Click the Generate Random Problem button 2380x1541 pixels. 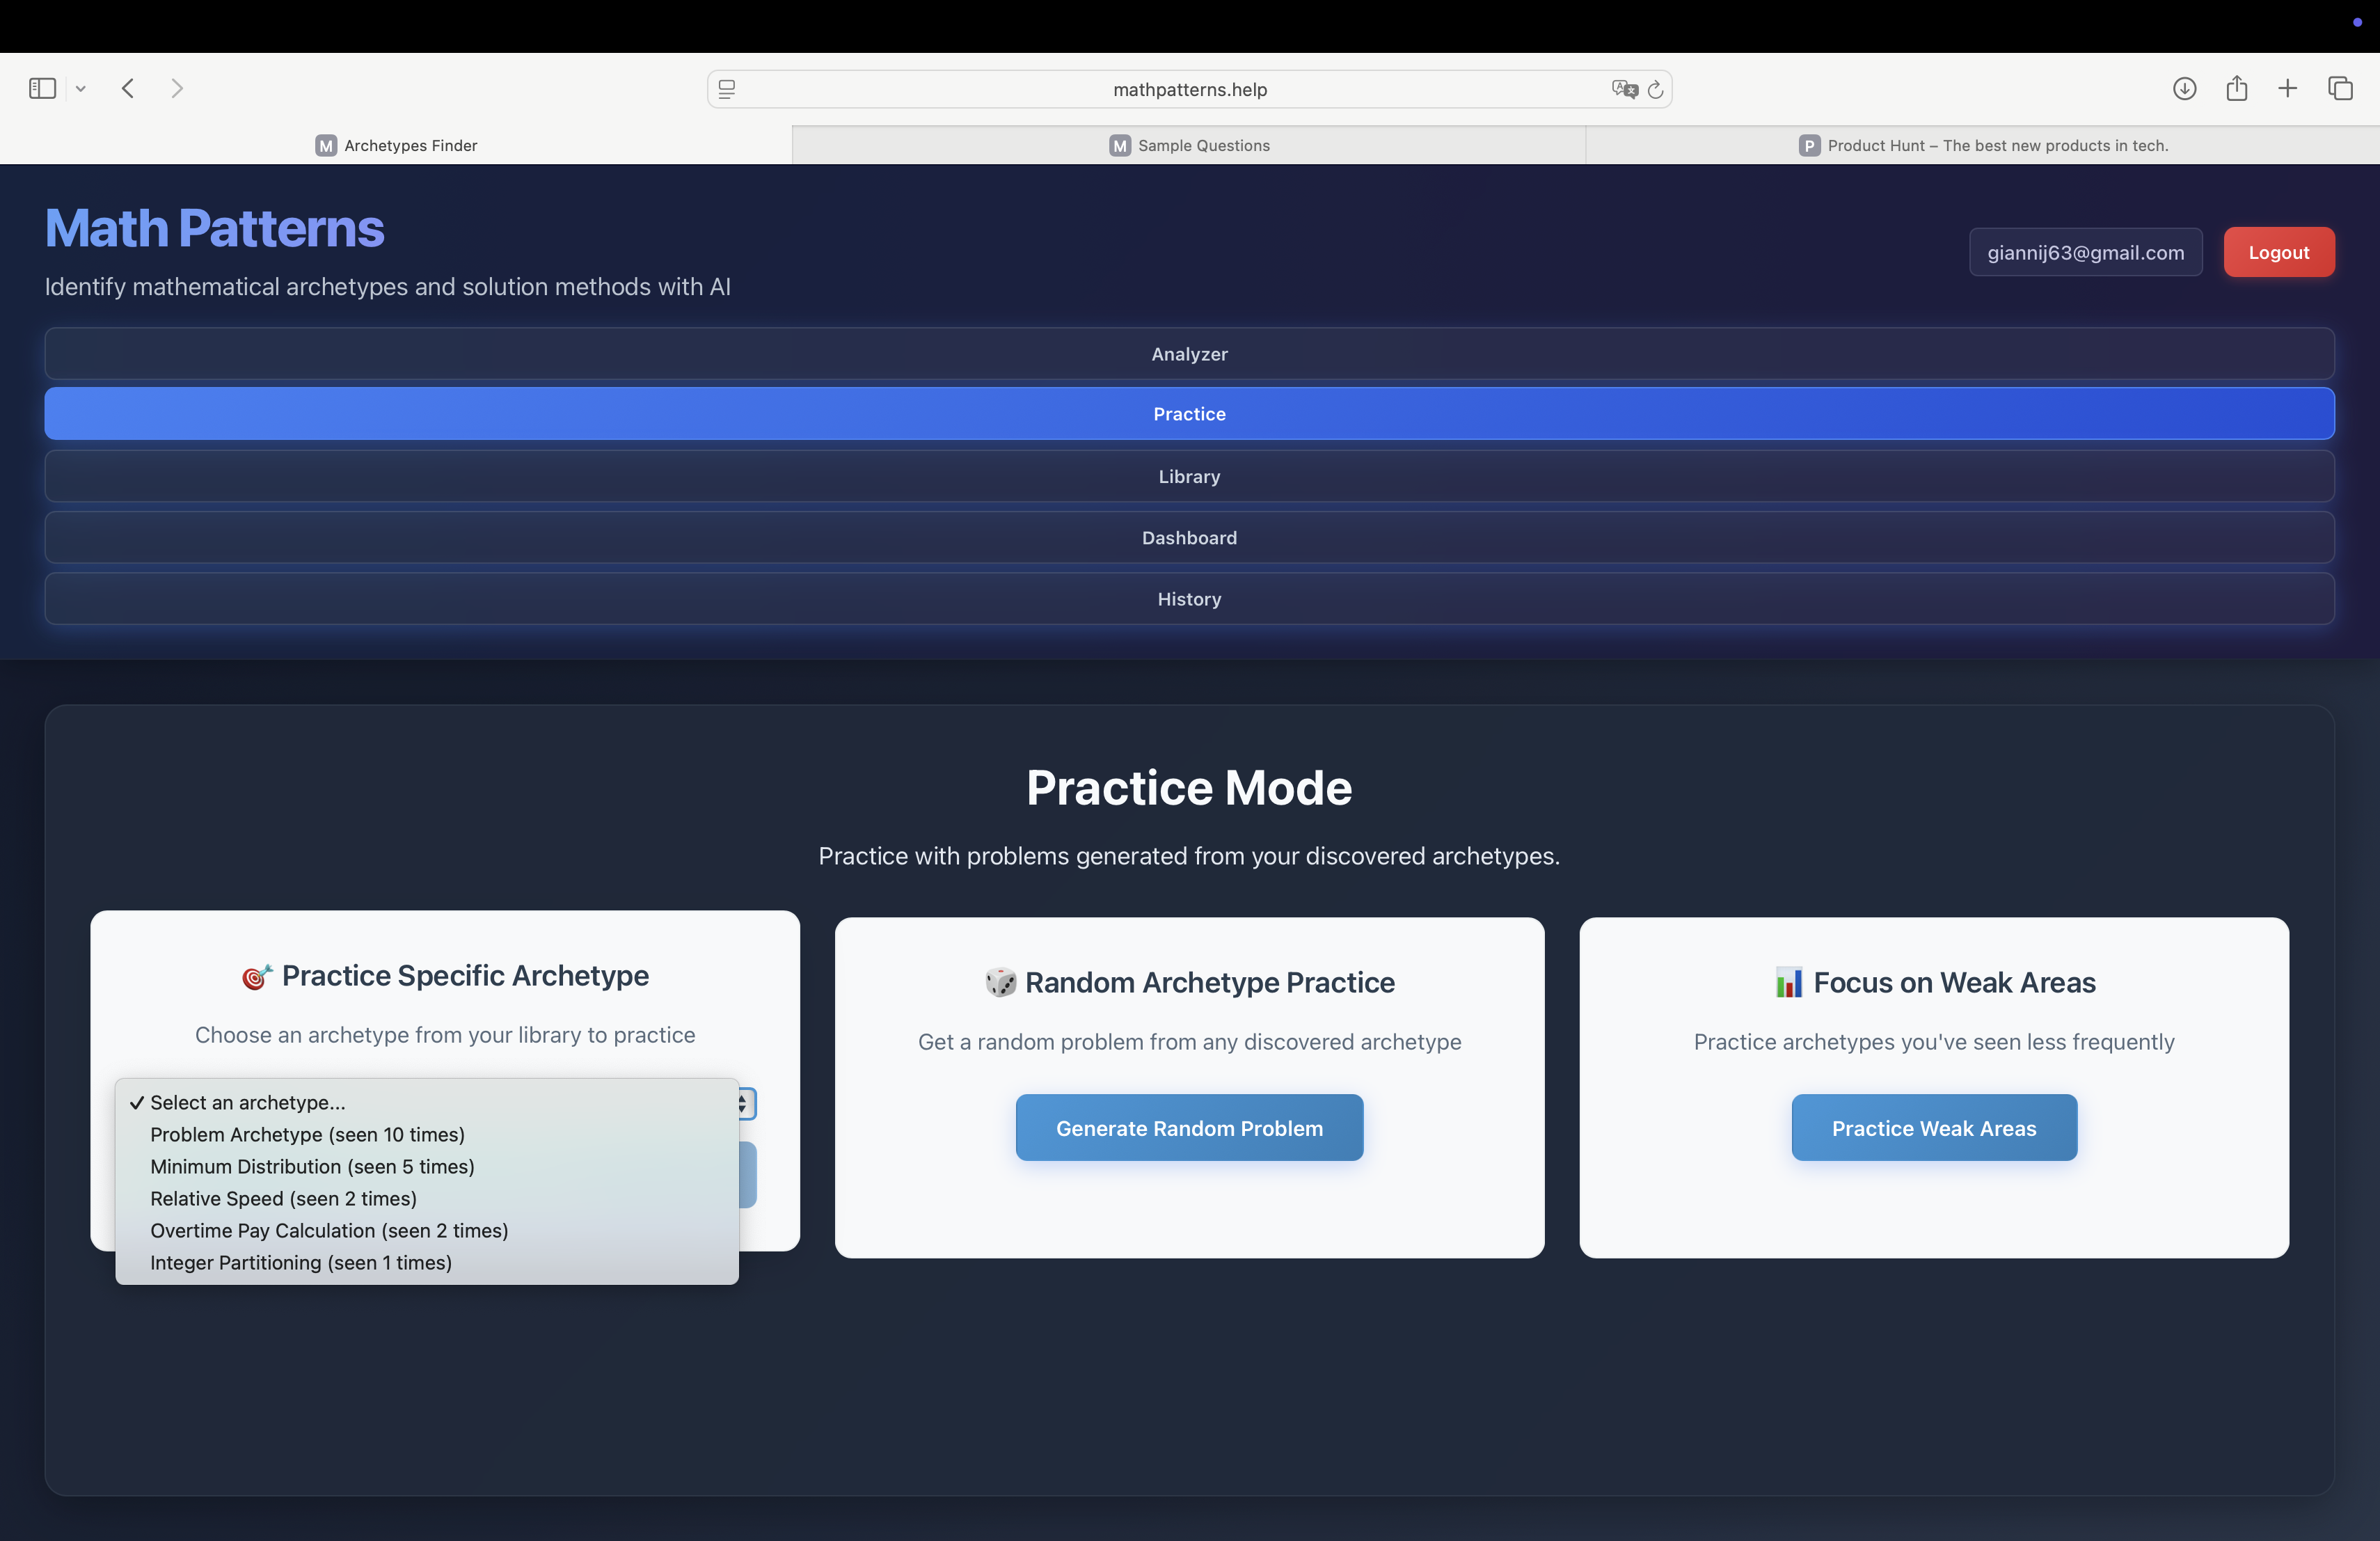(1189, 1128)
